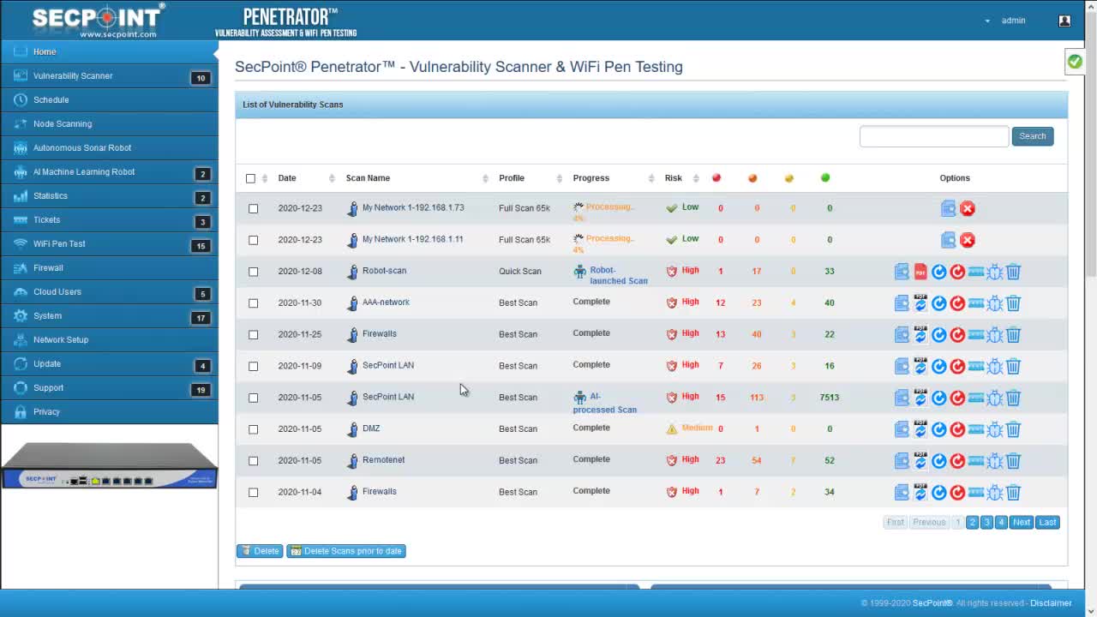This screenshot has height=617, width=1097.
Task: Generate the PDF report for the Remotenet scan
Action: 920,461
